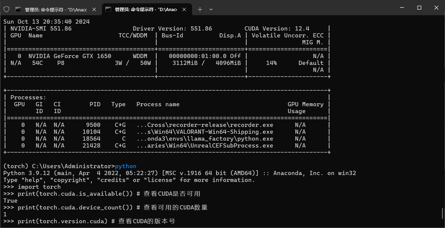Click the recorder.exe process name
445x228 pixels.
coord(205,125)
